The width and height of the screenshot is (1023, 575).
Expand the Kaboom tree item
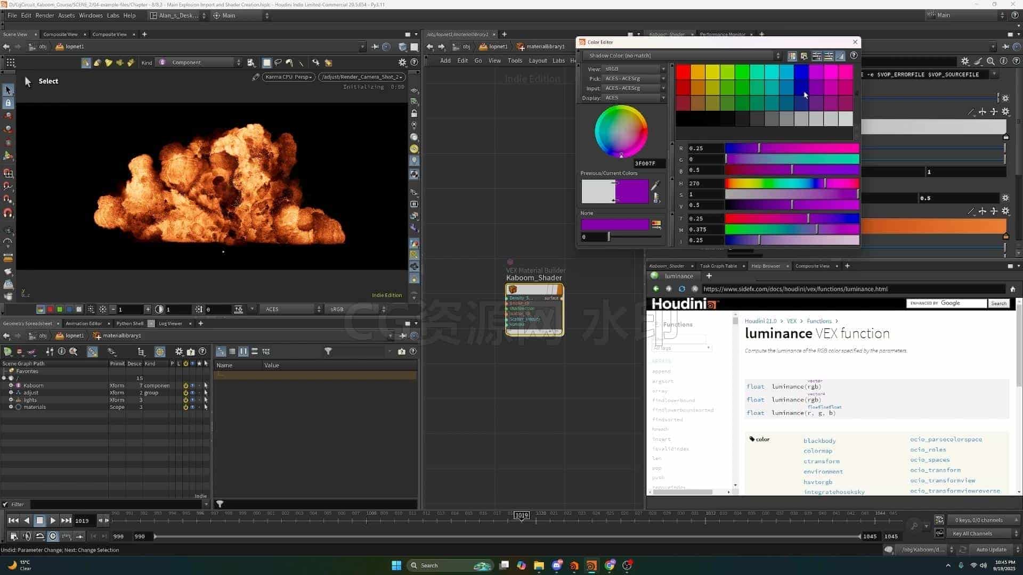coord(11,385)
